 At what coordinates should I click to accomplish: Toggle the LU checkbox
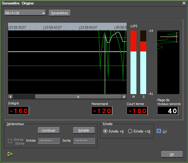pyautogui.click(x=159, y=131)
